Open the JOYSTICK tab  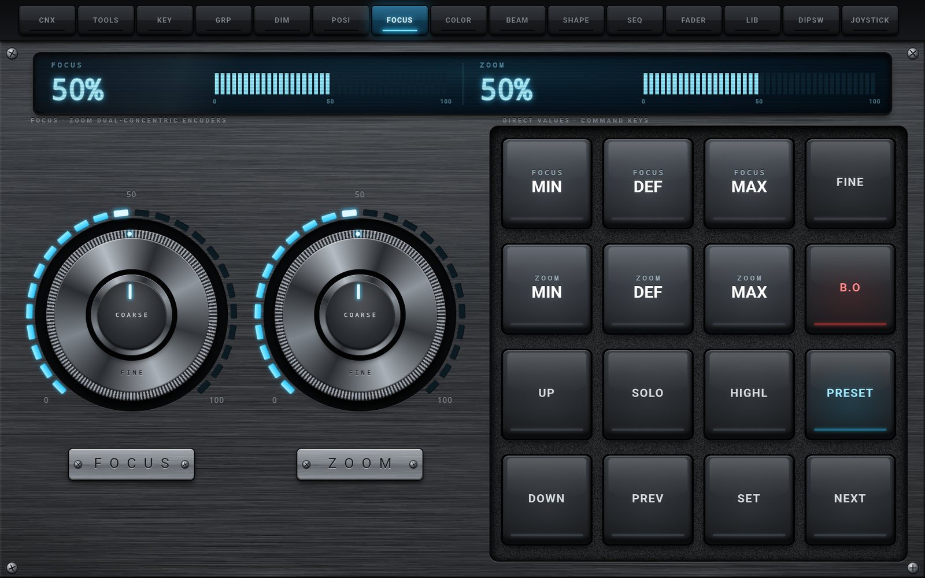coord(869,20)
